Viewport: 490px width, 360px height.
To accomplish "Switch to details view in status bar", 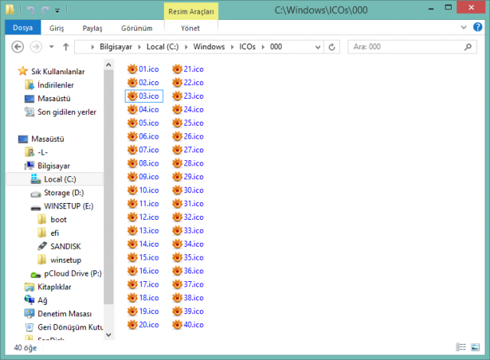I will [x=461, y=347].
